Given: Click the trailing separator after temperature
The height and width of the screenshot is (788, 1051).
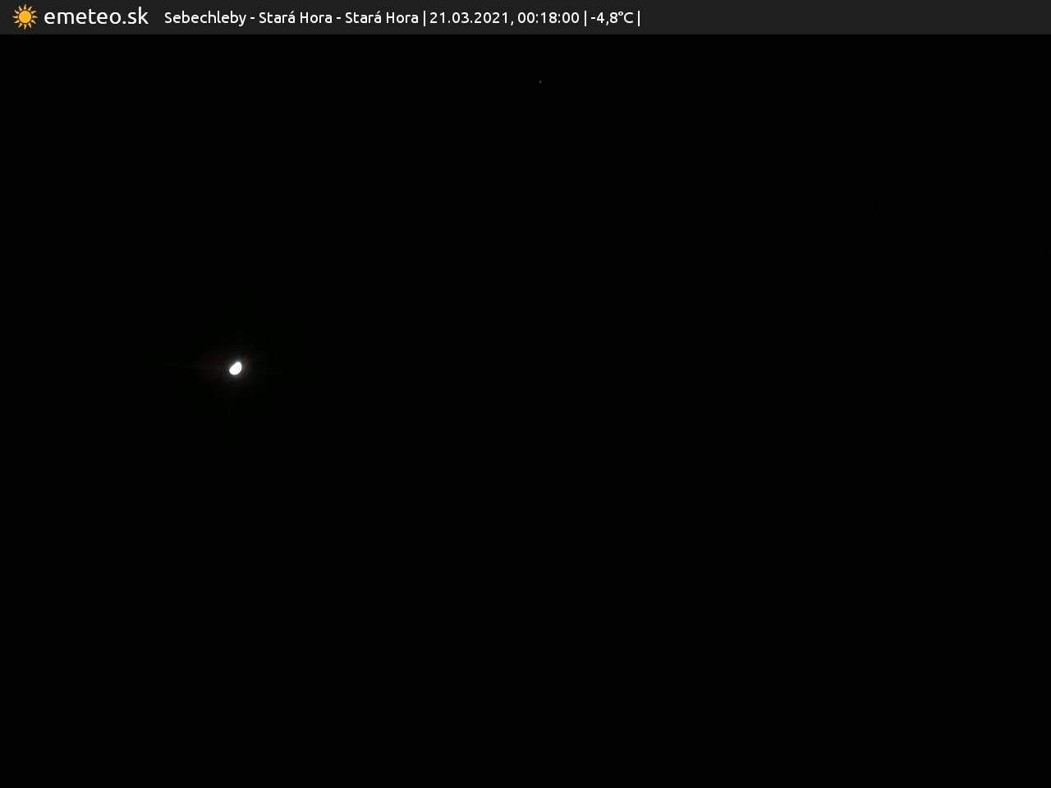Looking at the screenshot, I should [x=639, y=17].
